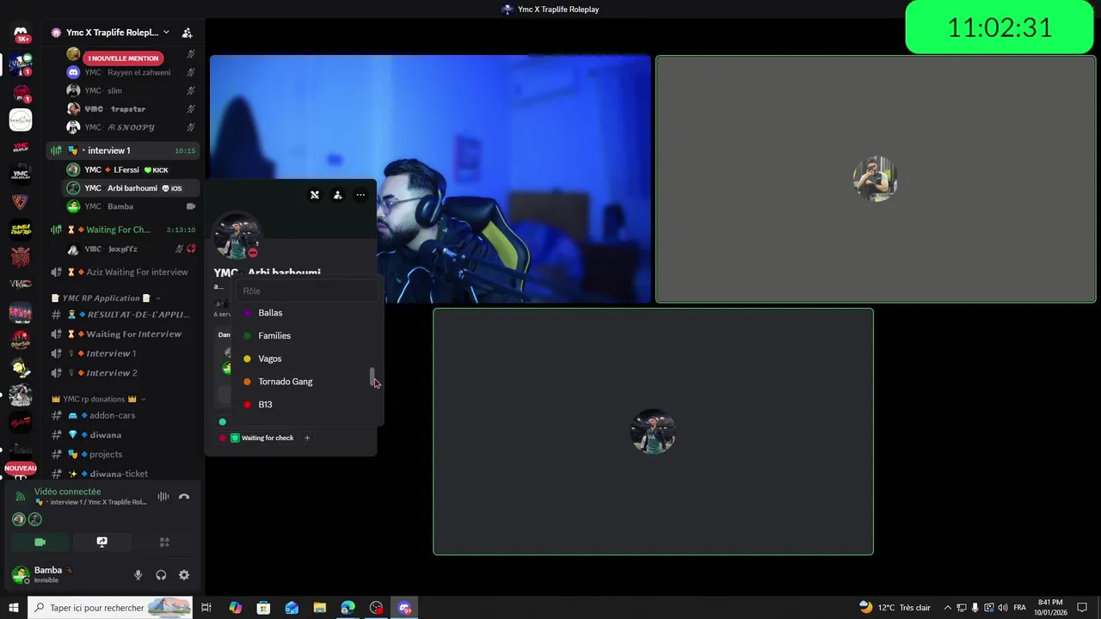This screenshot has width=1101, height=619.
Task: Click plus button to add a role
Action: 307,438
